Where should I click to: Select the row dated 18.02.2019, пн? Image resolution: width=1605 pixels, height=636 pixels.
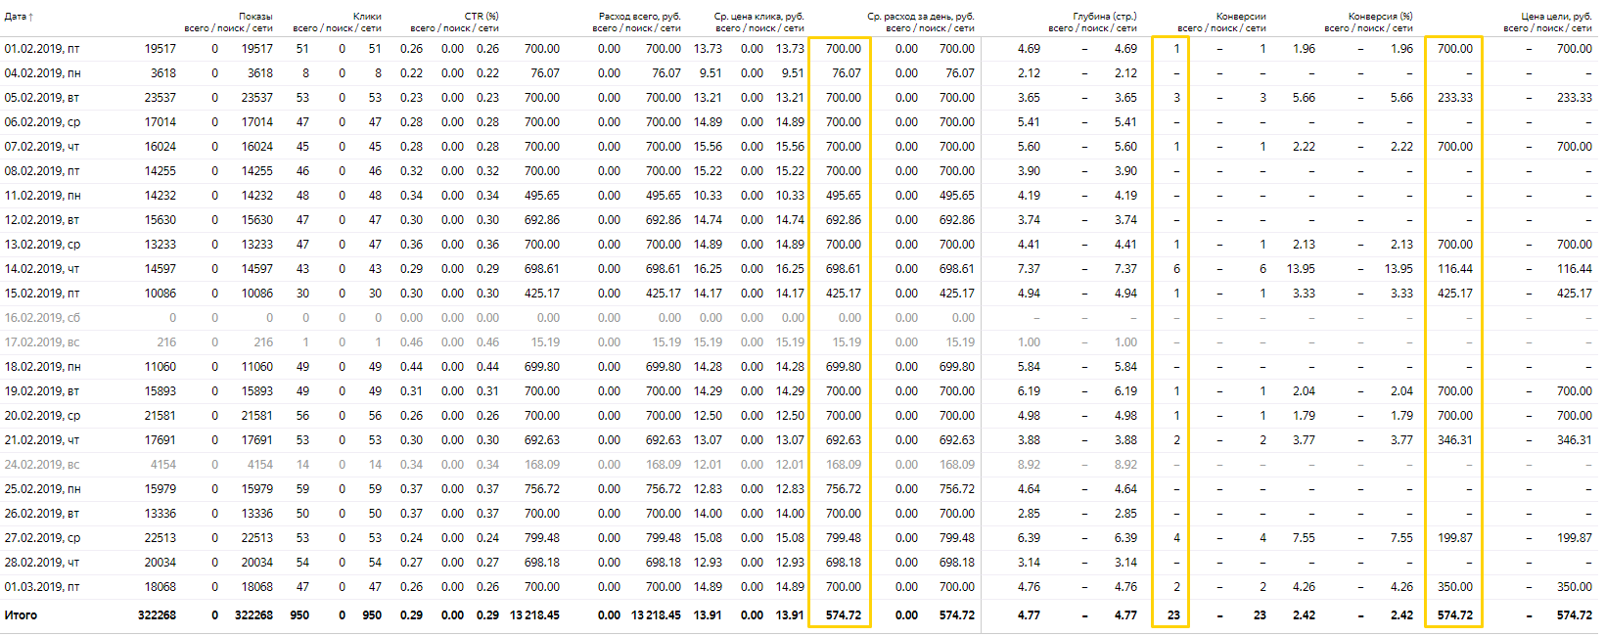[798, 367]
